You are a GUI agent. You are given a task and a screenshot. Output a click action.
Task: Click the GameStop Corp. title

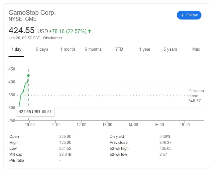[32, 13]
